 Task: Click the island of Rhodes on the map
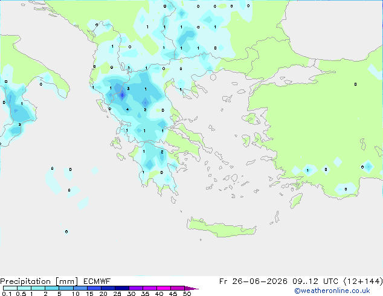(296, 201)
